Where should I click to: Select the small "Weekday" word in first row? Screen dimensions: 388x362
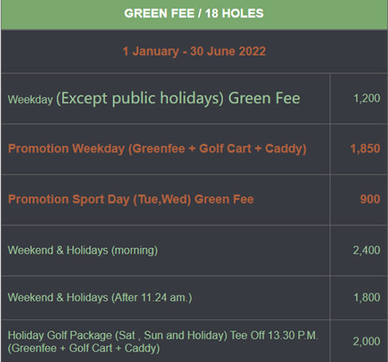[30, 100]
